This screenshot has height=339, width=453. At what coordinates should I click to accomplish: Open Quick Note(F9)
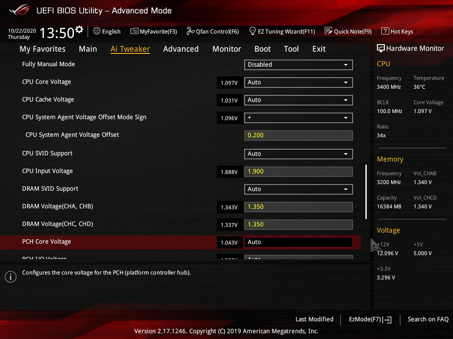pyautogui.click(x=348, y=31)
